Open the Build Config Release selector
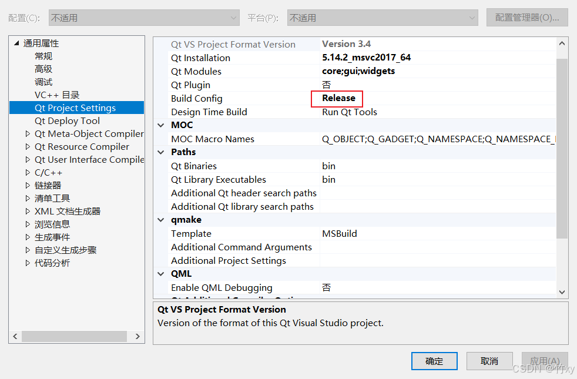Screen dimensions: 577x379 337,98
